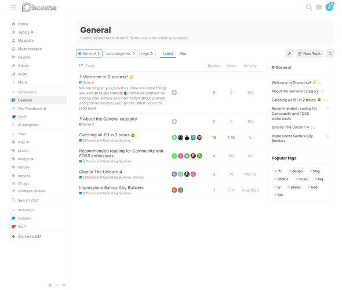Click the rfc popular tag
This screenshot has width=342, height=290.
(278, 171)
